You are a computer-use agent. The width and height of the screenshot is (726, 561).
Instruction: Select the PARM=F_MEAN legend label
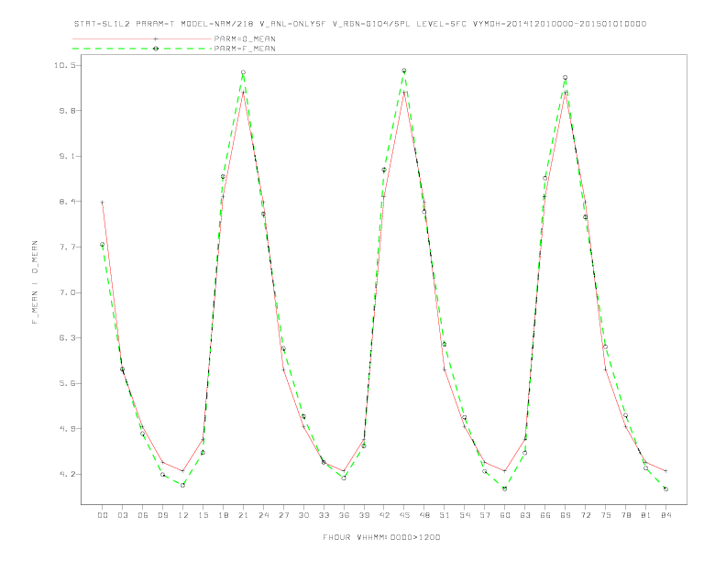[245, 49]
